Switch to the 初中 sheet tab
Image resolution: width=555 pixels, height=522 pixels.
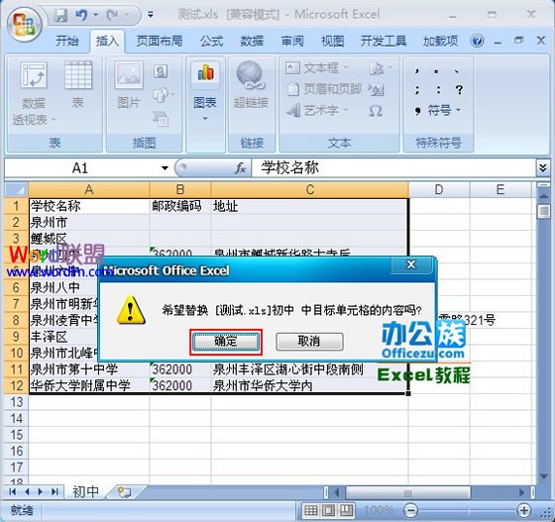click(x=85, y=492)
